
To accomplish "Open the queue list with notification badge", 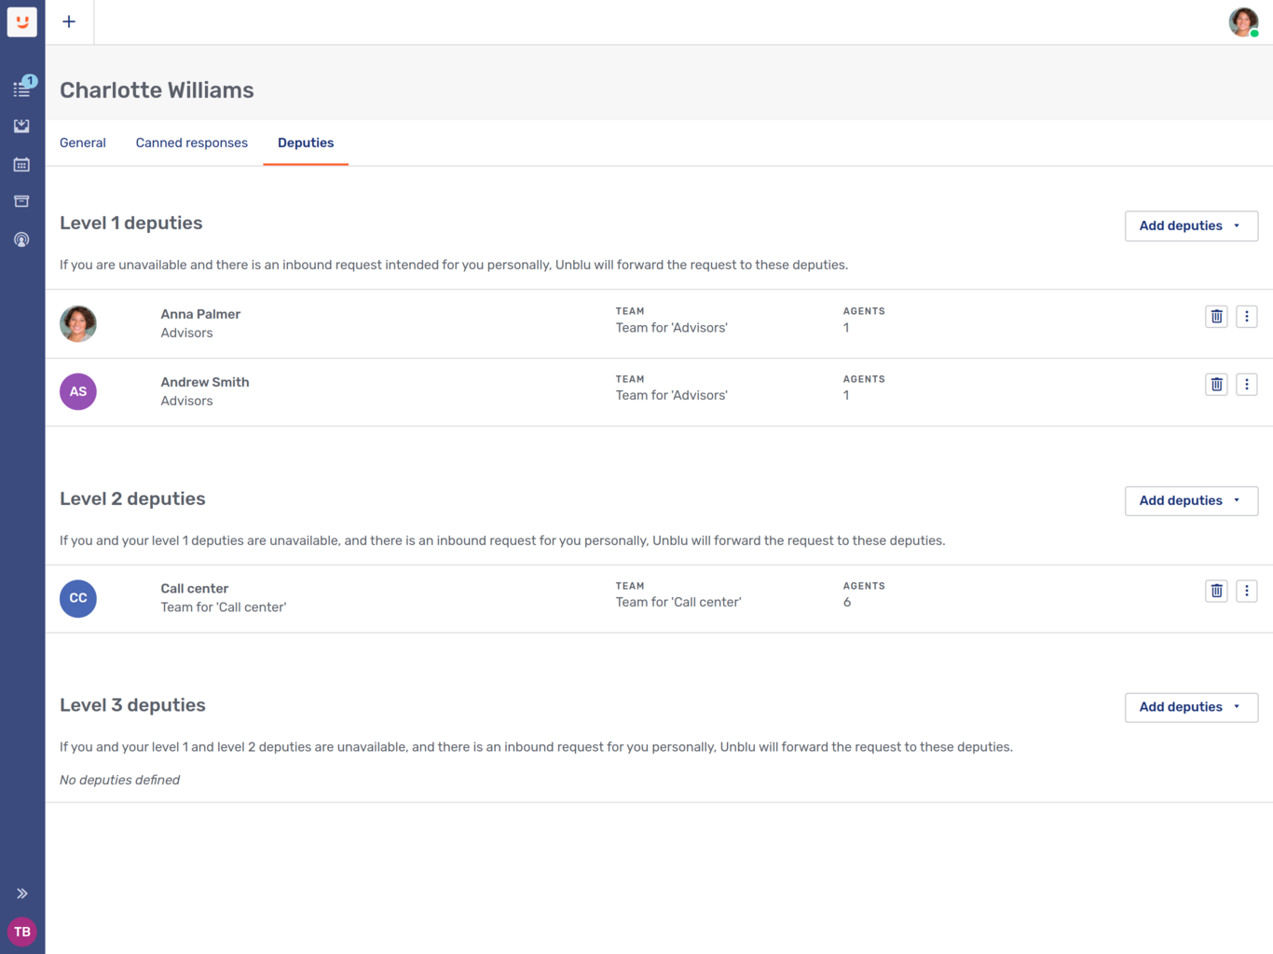I will [22, 89].
